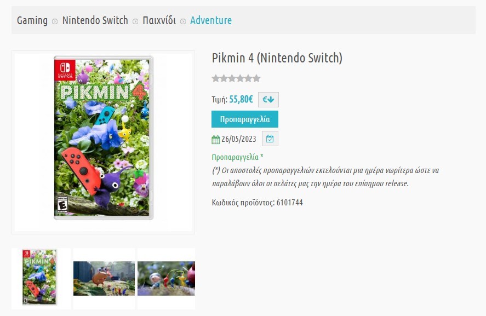
Task: Click the calendar-check release reminder icon
Action: (x=270, y=139)
